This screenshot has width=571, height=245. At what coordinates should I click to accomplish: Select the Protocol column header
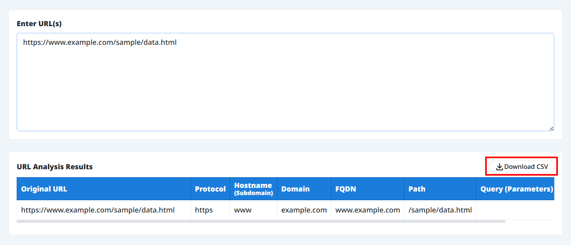coord(210,189)
